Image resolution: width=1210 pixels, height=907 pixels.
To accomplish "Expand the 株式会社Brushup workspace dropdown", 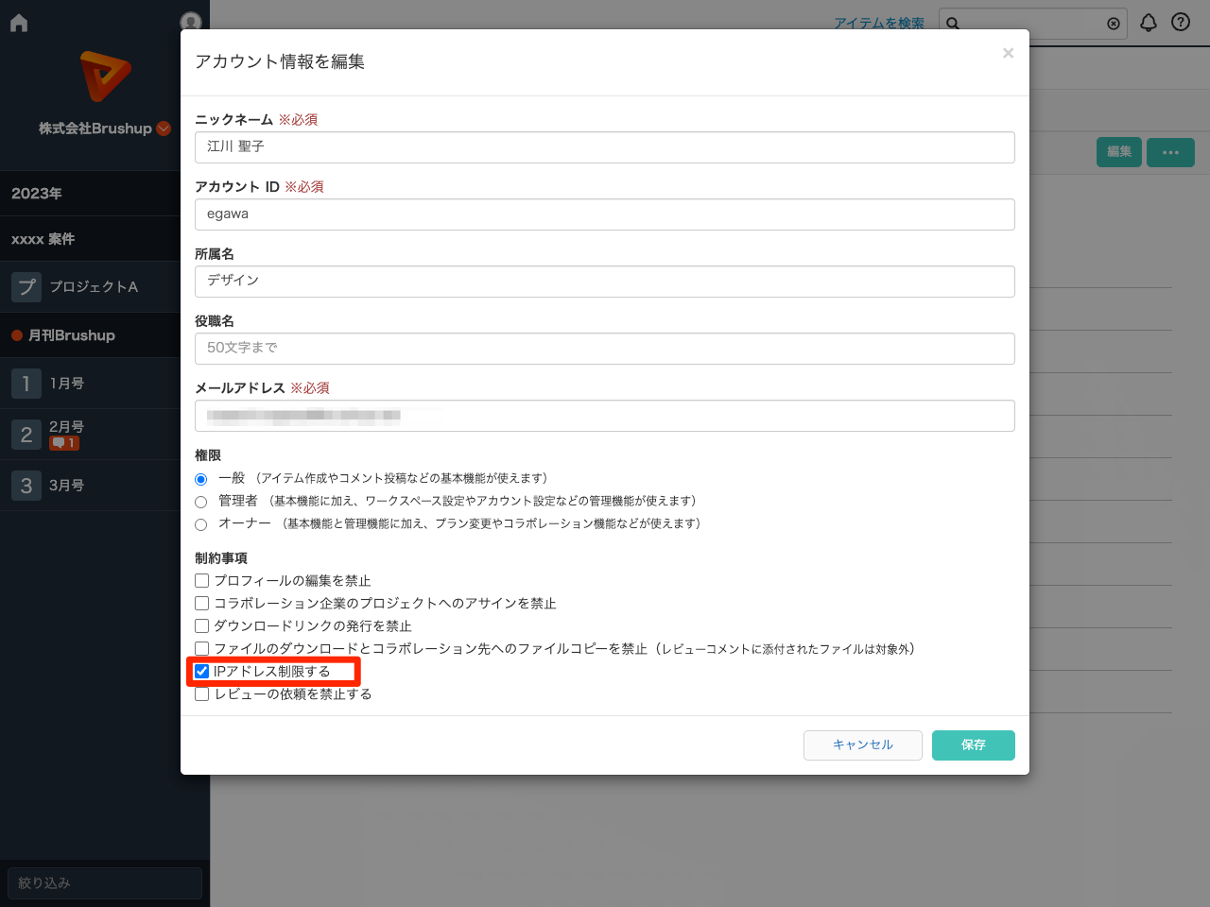I will click(x=164, y=128).
